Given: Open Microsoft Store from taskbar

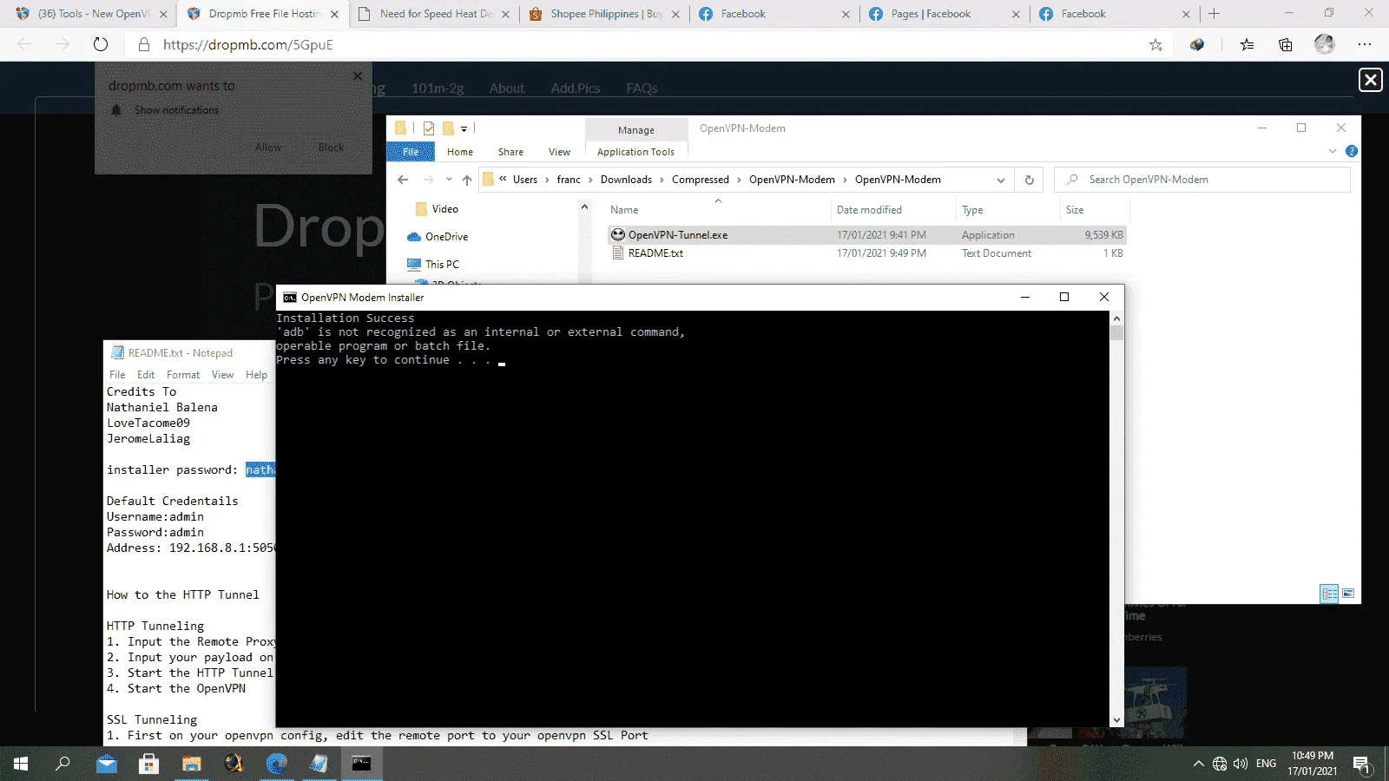Looking at the screenshot, I should pos(149,764).
